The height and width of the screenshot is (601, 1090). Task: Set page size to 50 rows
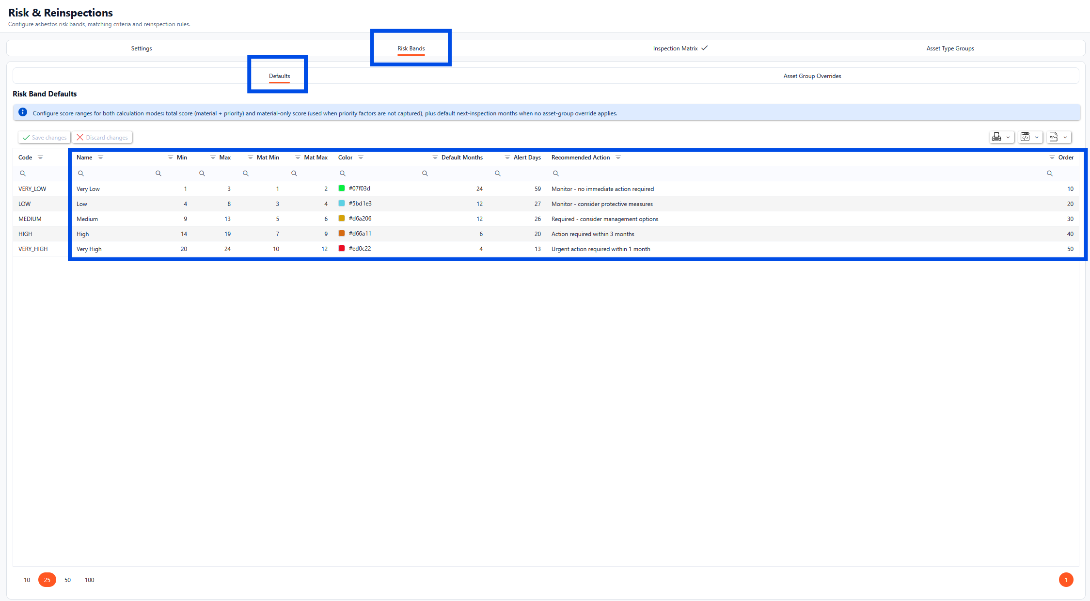coord(67,580)
